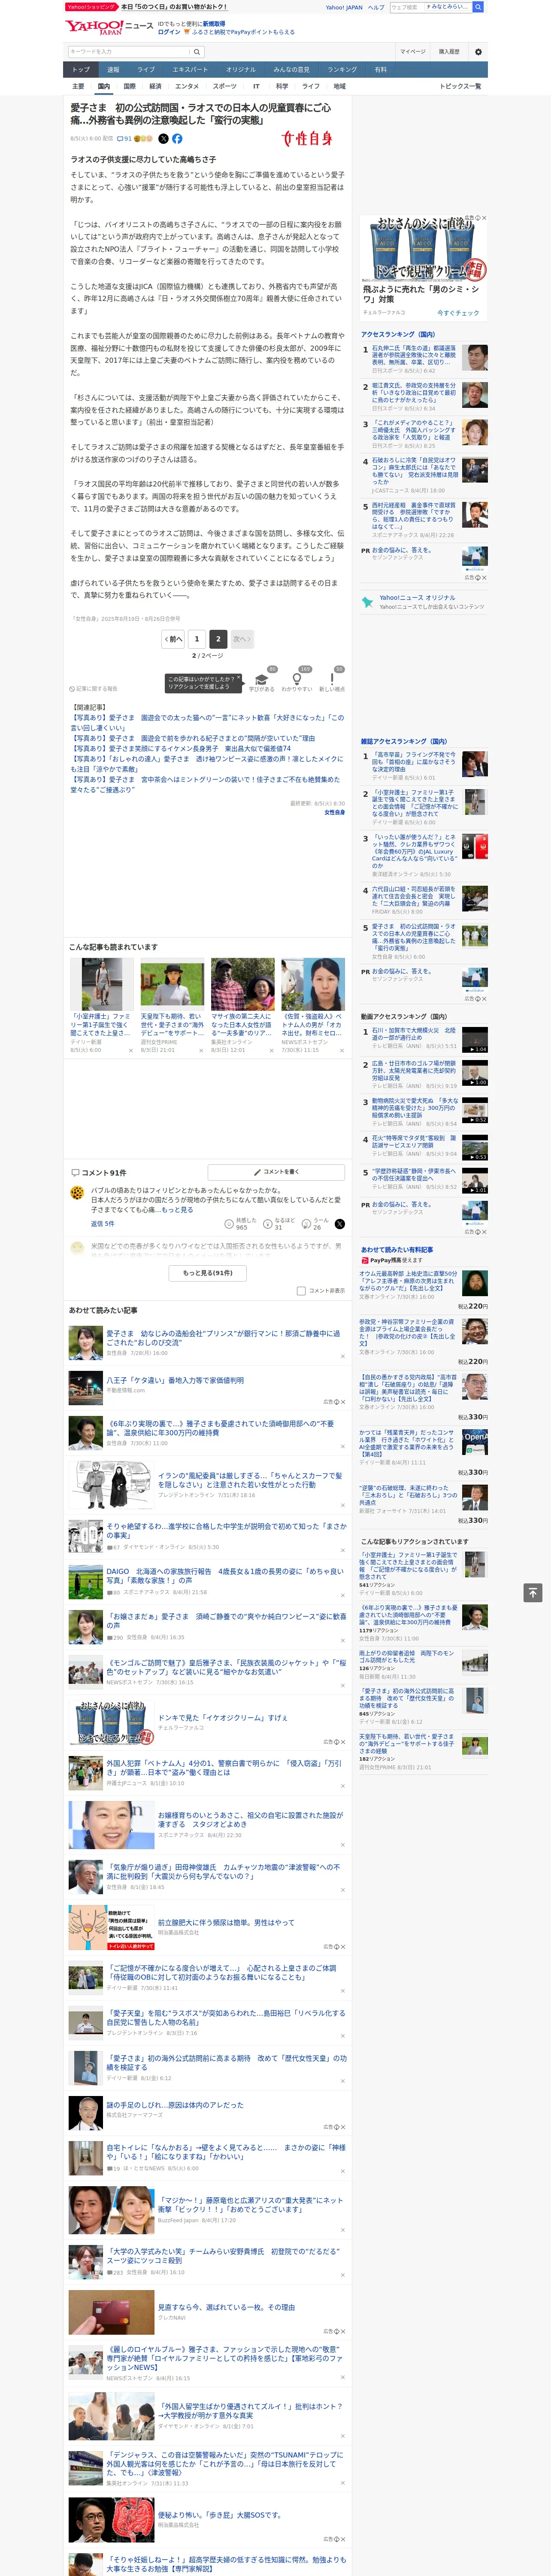Open トピックス一覧 link
The width and height of the screenshot is (551, 2576).
460,86
